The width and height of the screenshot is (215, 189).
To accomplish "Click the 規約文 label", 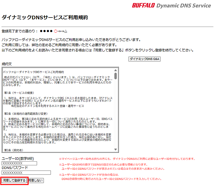I will point(7,64).
